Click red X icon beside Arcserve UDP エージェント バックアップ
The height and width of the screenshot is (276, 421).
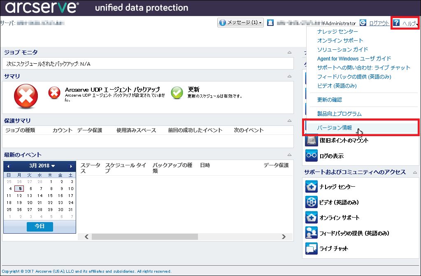[54, 93]
